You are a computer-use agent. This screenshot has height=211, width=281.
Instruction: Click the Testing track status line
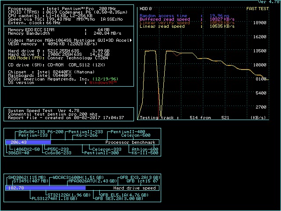[184, 118]
